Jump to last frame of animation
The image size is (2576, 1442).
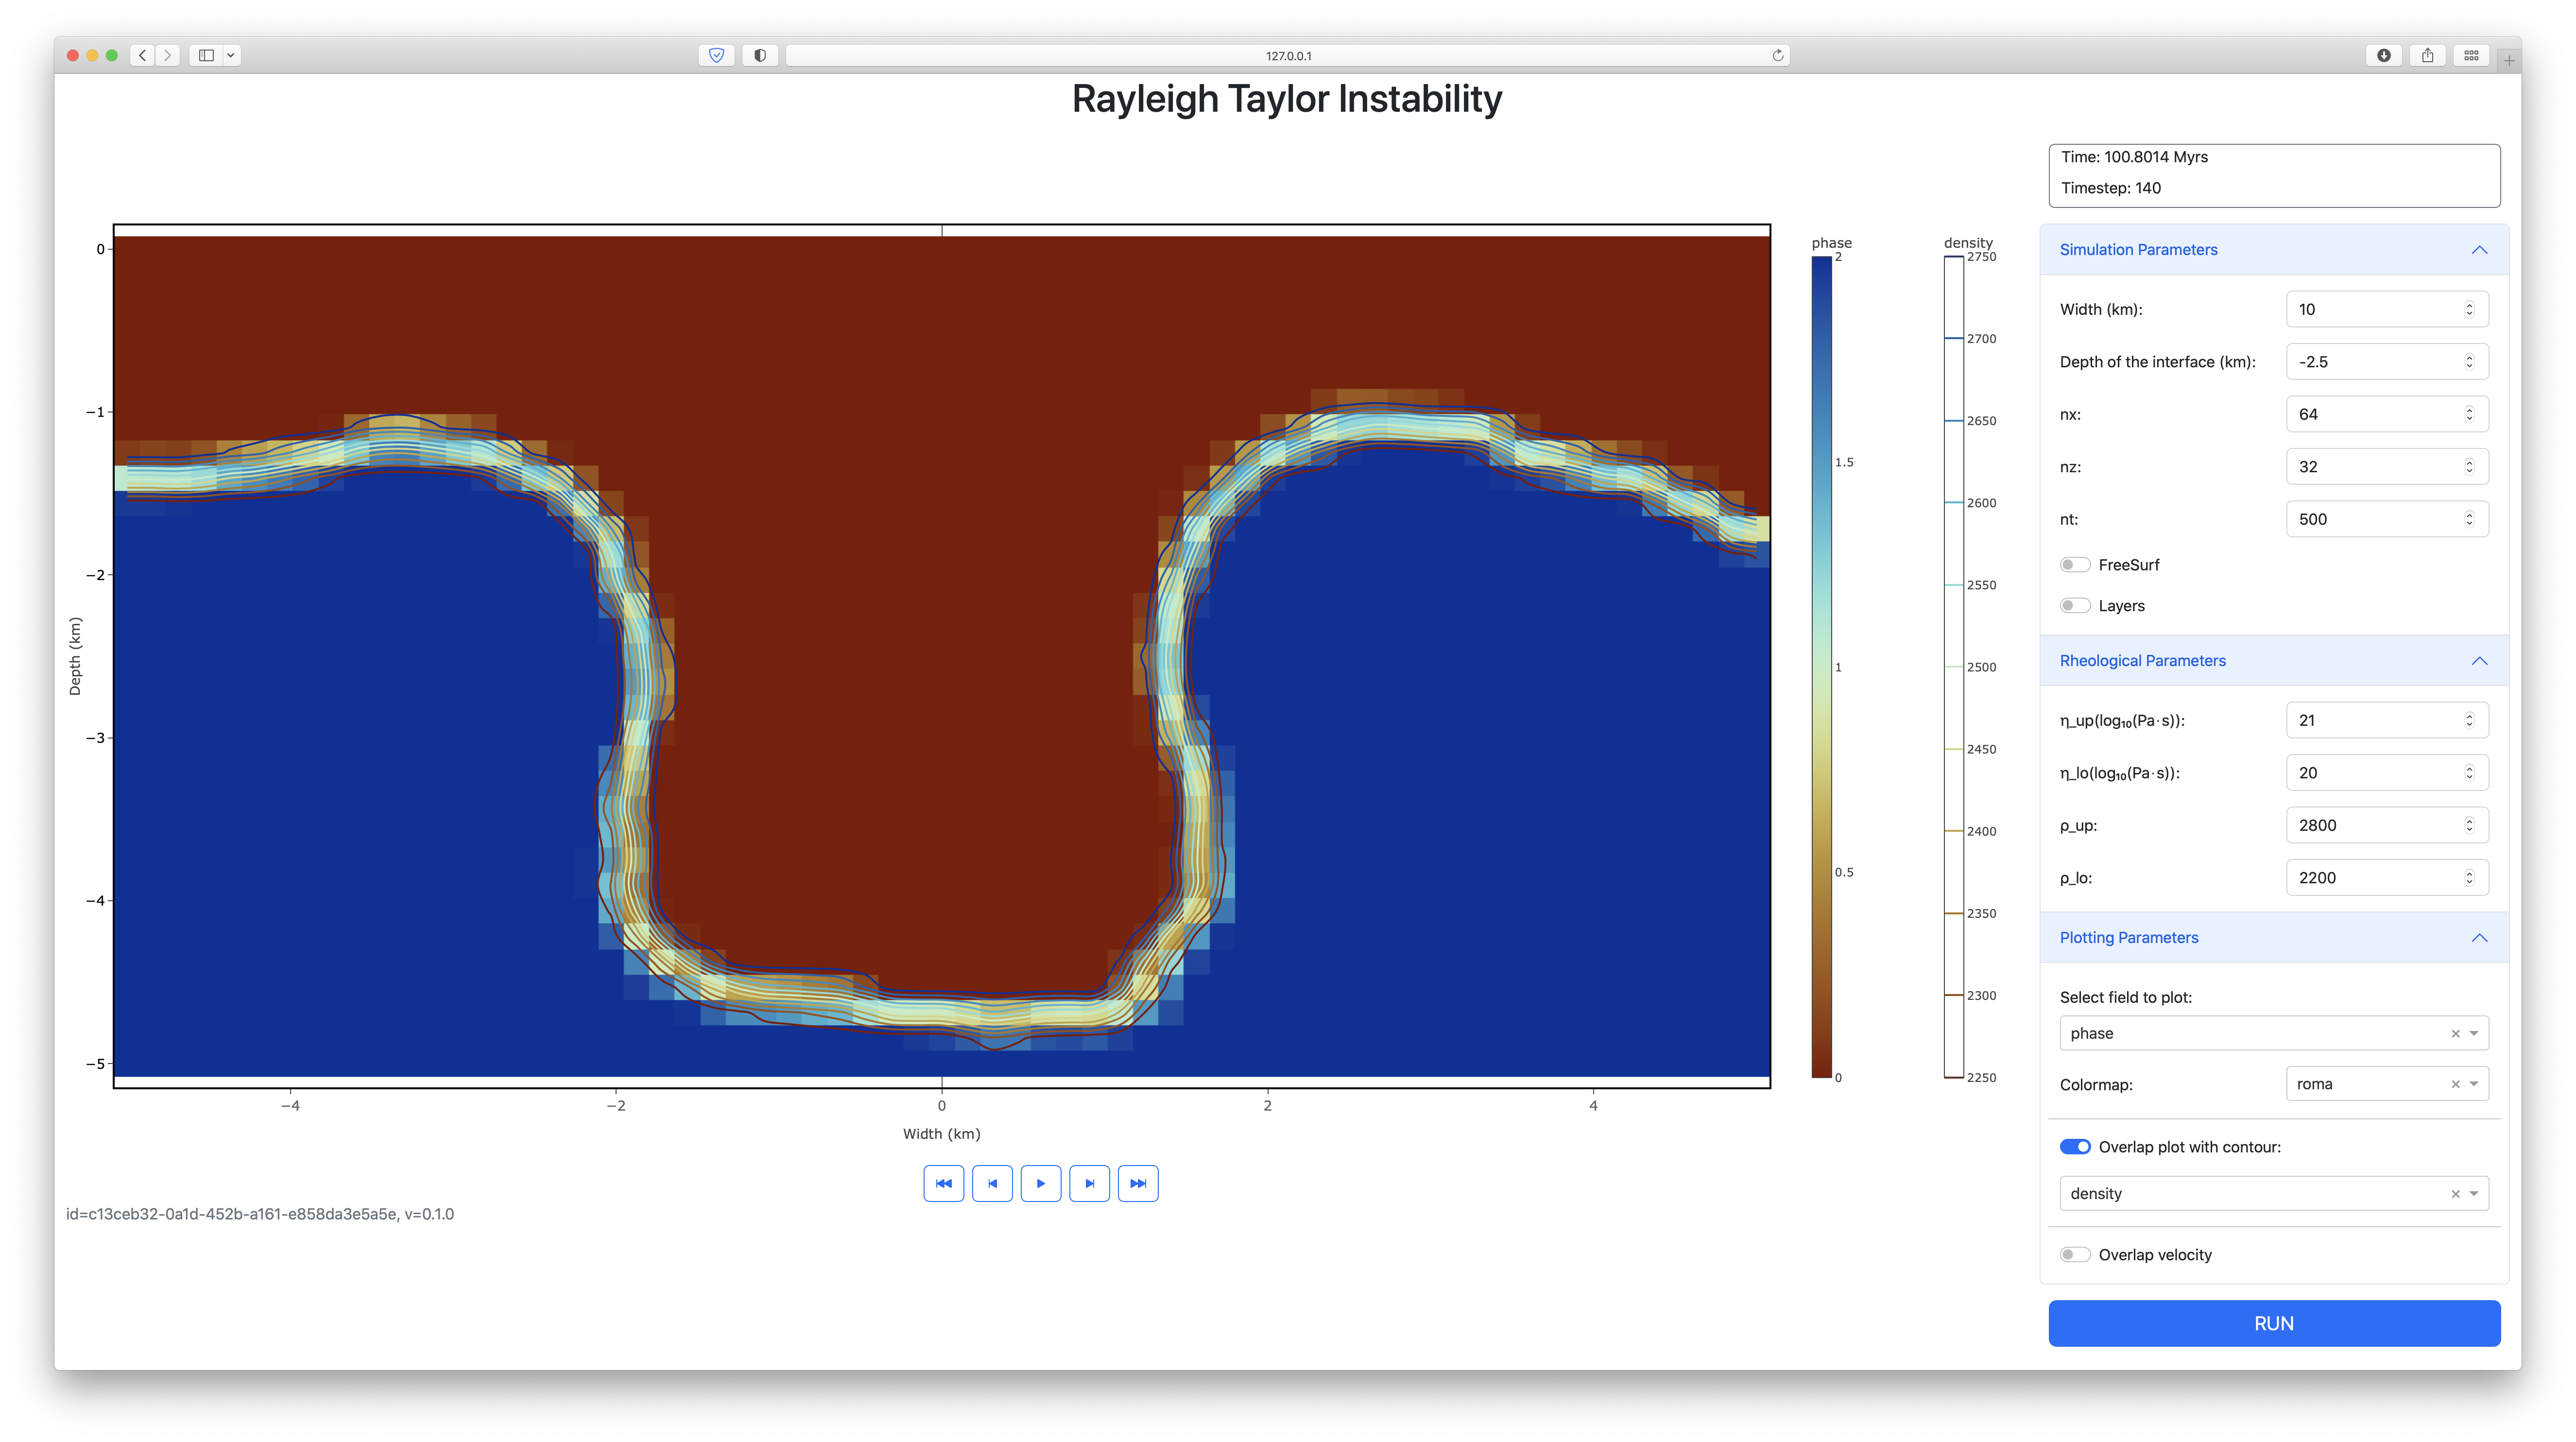tap(1138, 1183)
